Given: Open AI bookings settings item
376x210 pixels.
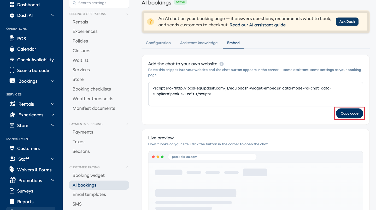Looking at the screenshot, I should (x=99, y=185).
